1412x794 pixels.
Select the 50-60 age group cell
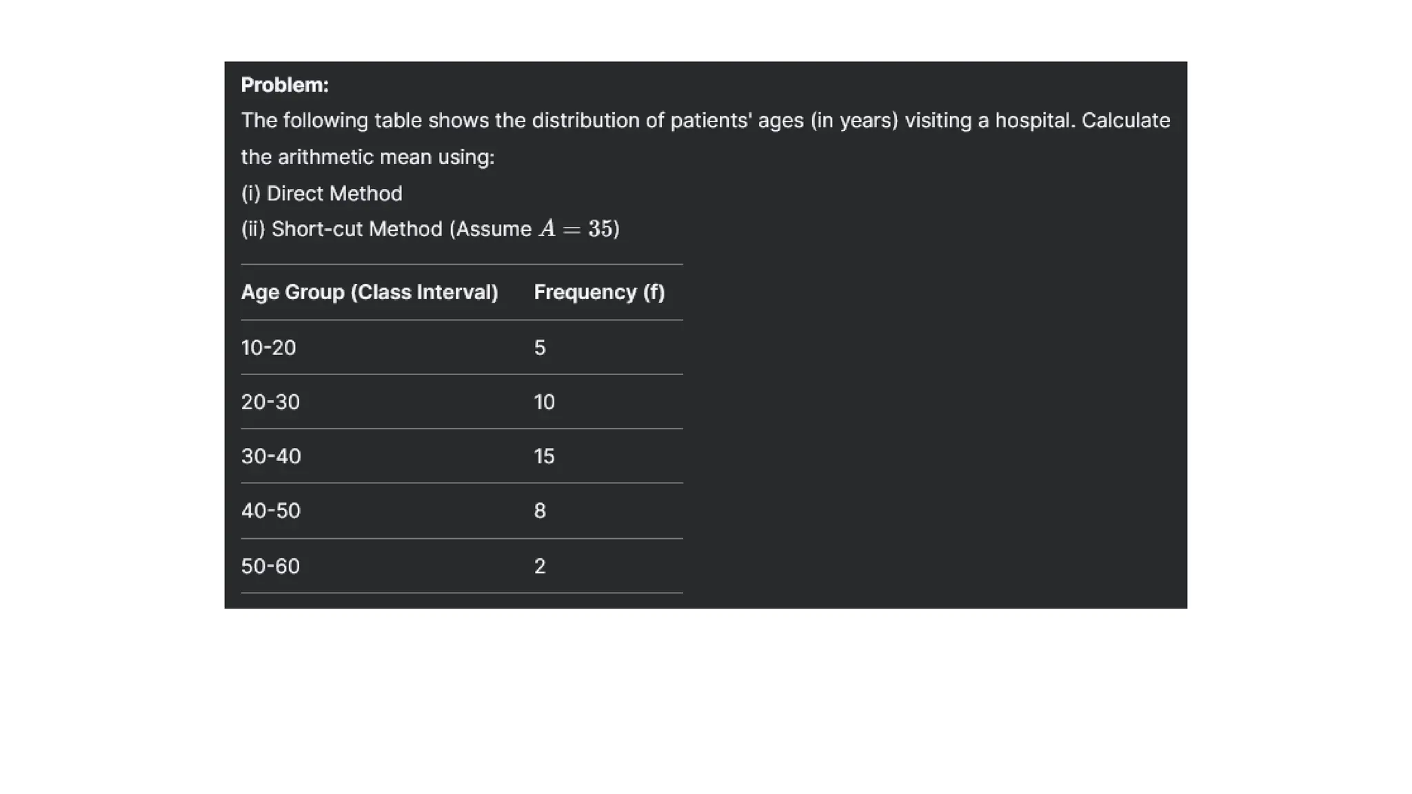click(x=270, y=566)
